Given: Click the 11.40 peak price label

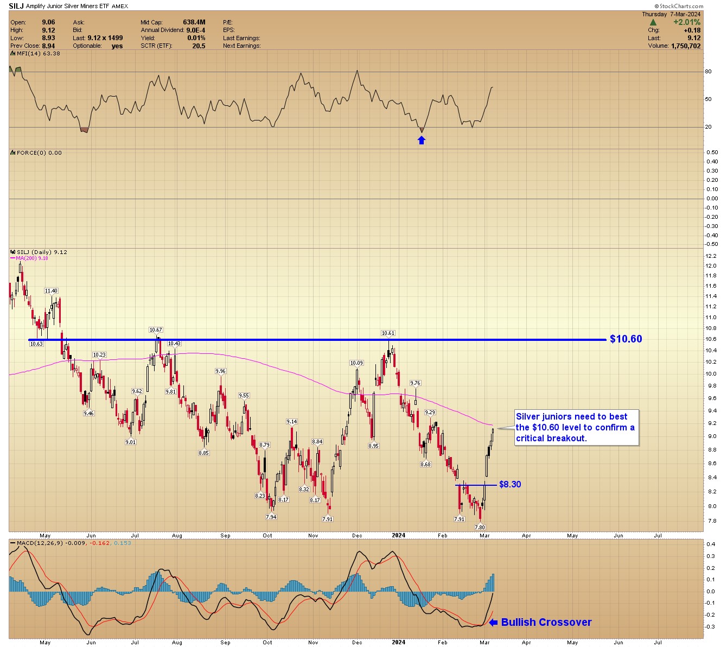Looking at the screenshot, I should coord(51,291).
